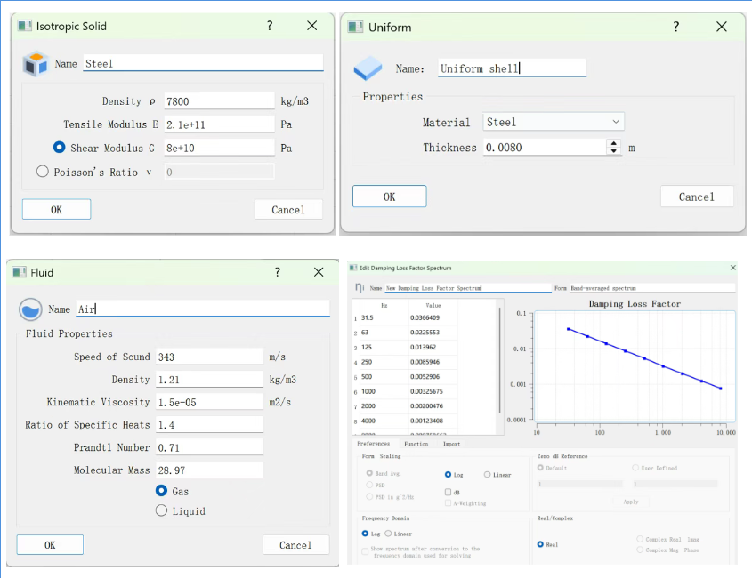Click OK in the Uniform dialog
Image resolution: width=752 pixels, height=578 pixels.
pos(390,197)
